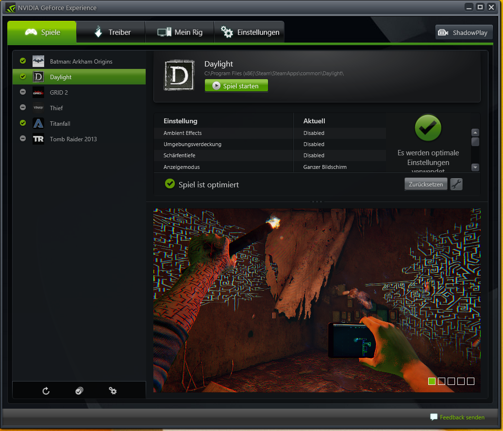503x431 pixels.
Task: Click Titanfall optimized check status icon
Action: [x=23, y=123]
